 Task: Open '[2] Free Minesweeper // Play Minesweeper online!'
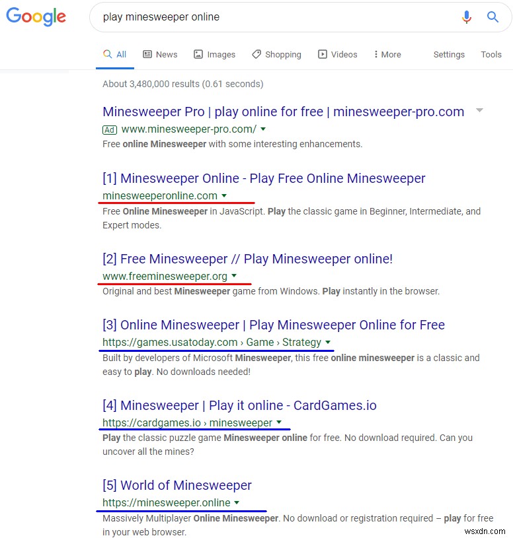(247, 259)
